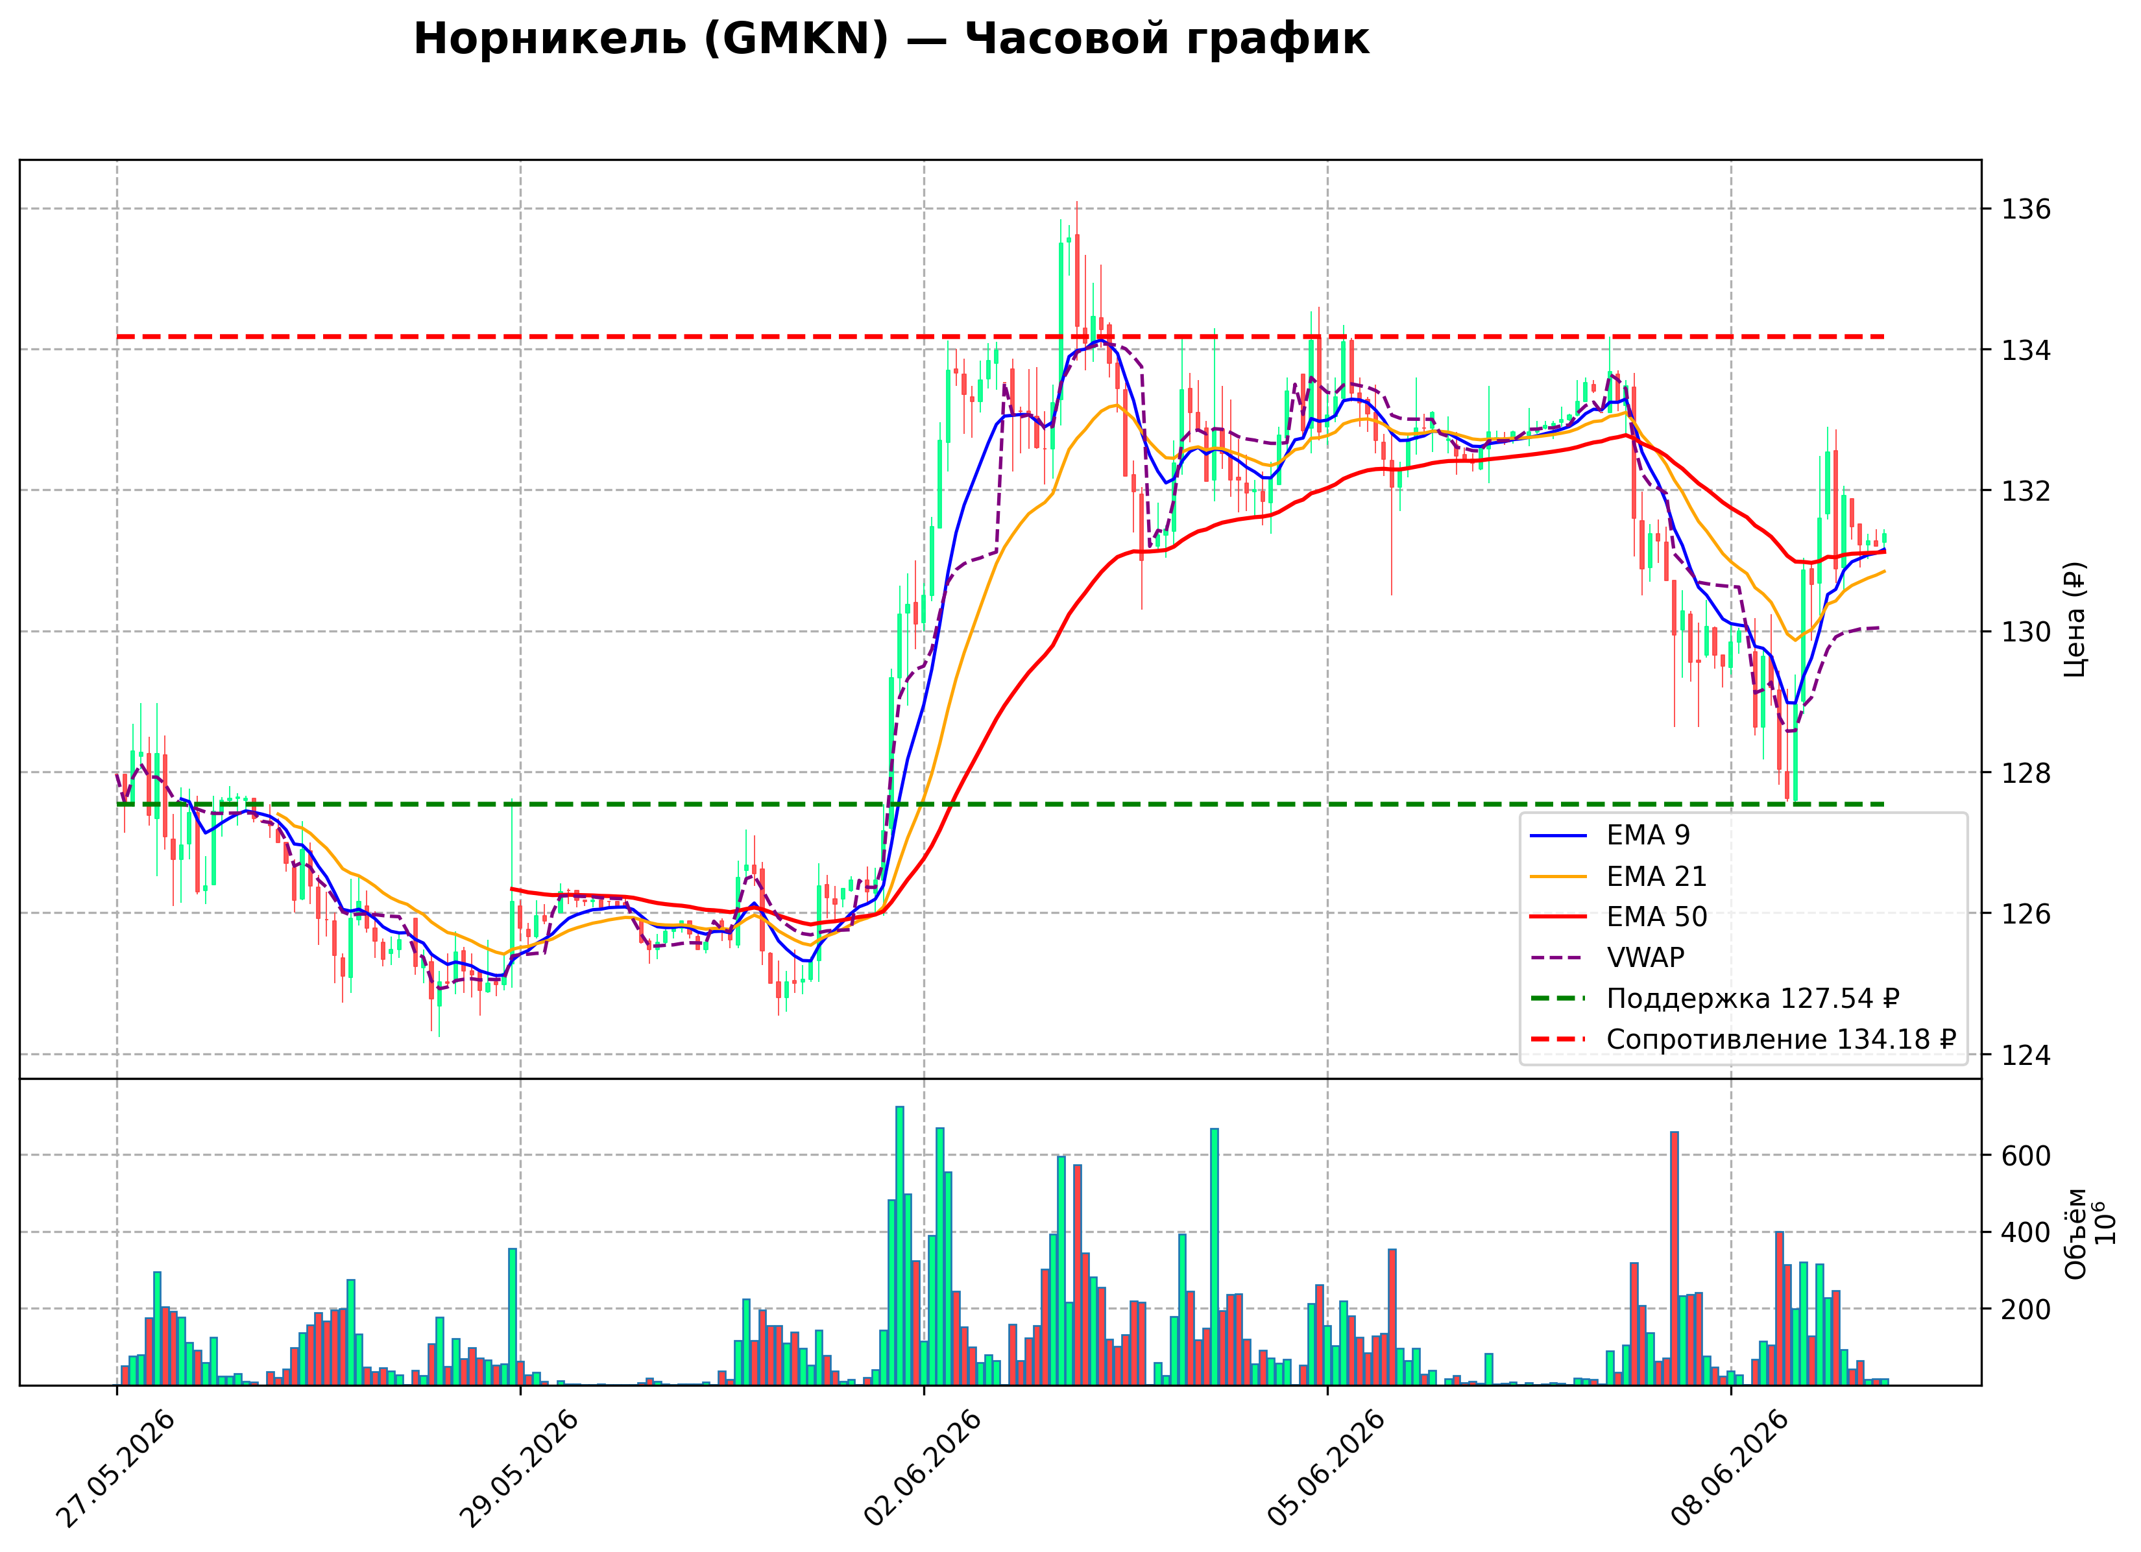
Task: Click the chart title "Норникель (GMKN) — Часовой график"
Action: [x=891, y=40]
